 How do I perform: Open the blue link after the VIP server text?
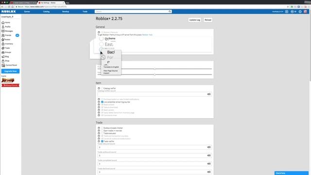pos(147,35)
